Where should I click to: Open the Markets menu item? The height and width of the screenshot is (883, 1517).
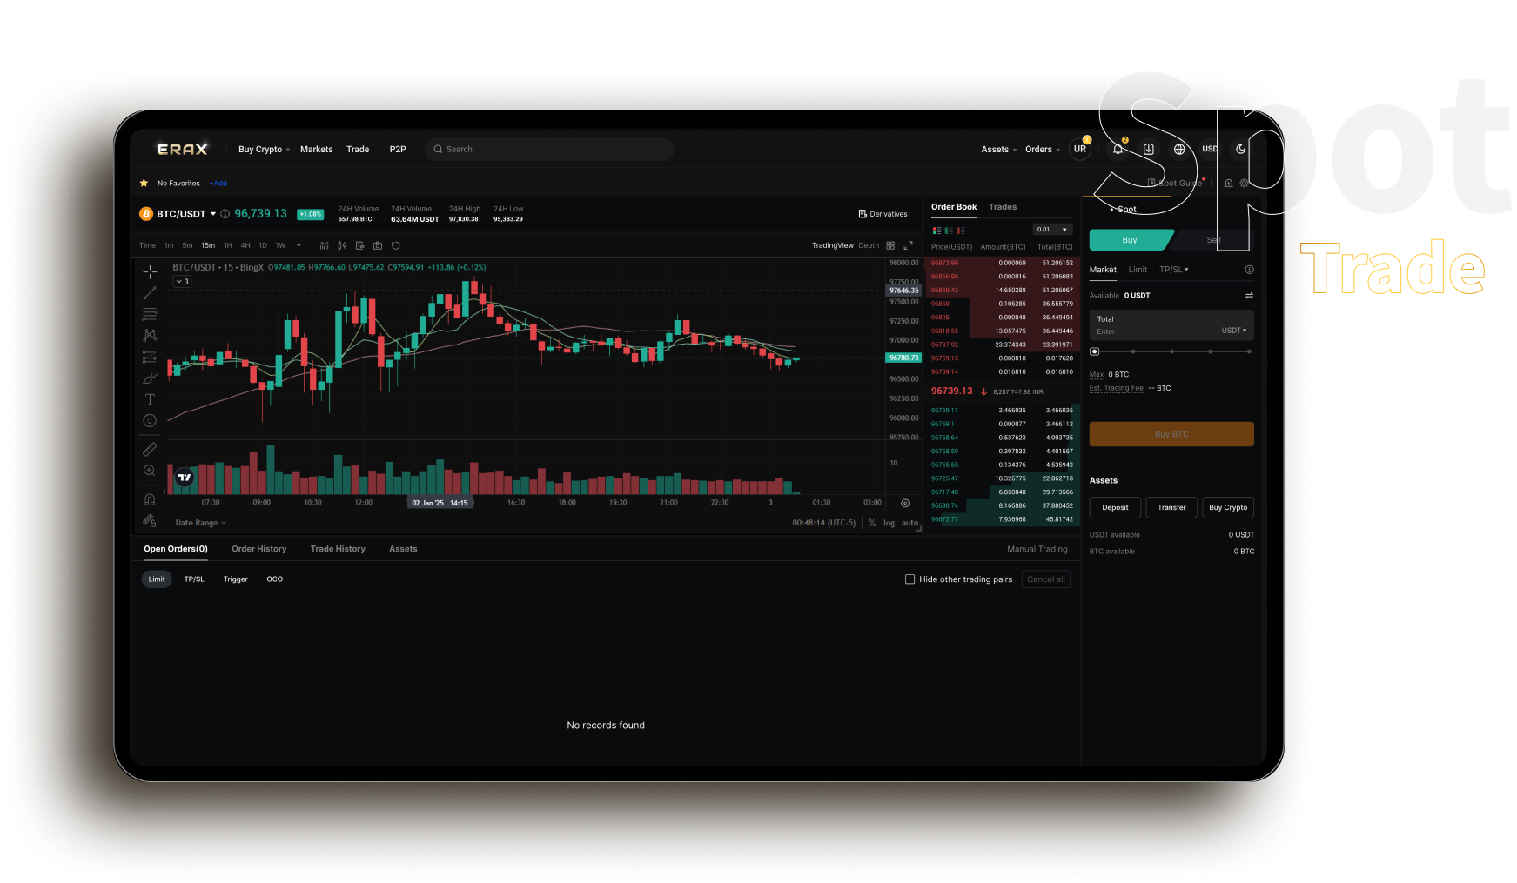[x=316, y=150]
